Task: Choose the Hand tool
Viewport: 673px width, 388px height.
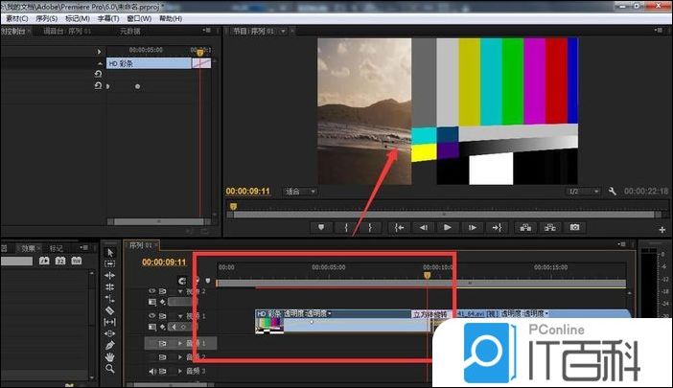Action: [110, 356]
